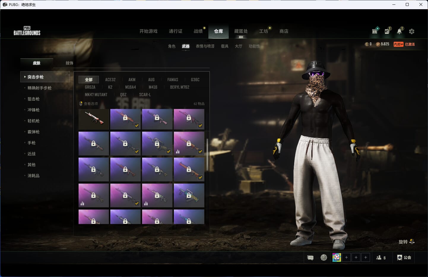This screenshot has width=428, height=277.
Task: Click the PUBG Battlegrounds logo
Action: point(27,31)
